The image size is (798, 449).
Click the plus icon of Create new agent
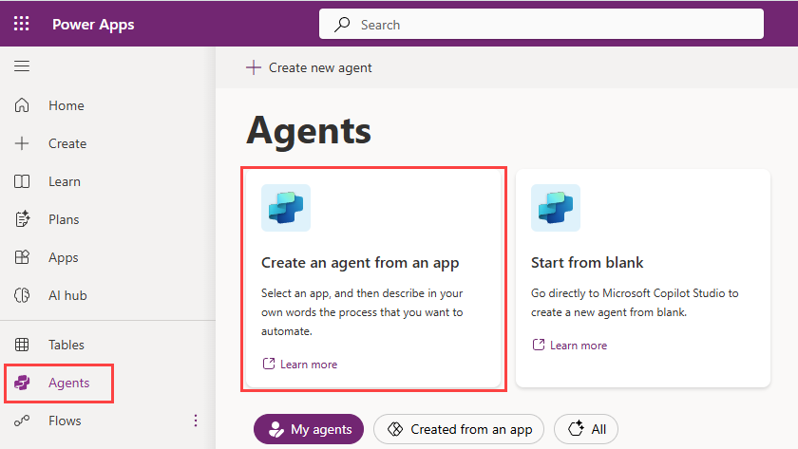tap(254, 67)
